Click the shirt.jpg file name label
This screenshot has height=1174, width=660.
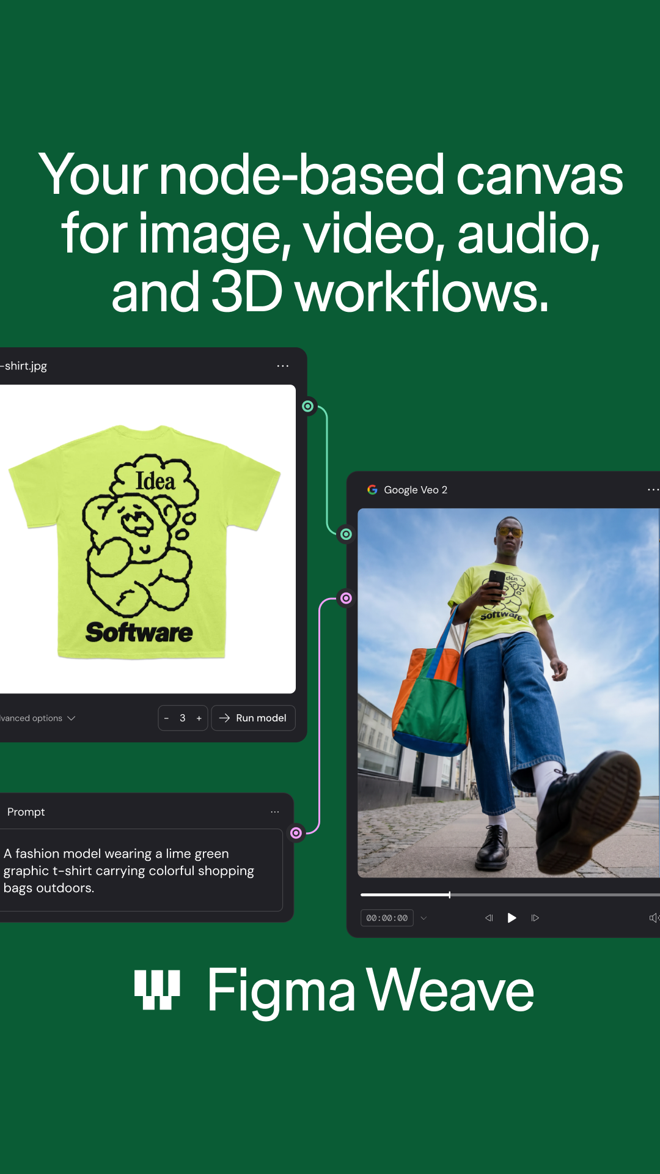pos(24,366)
